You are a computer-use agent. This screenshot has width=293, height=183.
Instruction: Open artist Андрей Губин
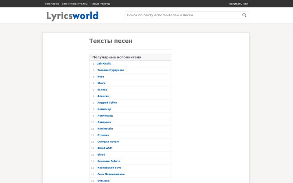coord(107,103)
